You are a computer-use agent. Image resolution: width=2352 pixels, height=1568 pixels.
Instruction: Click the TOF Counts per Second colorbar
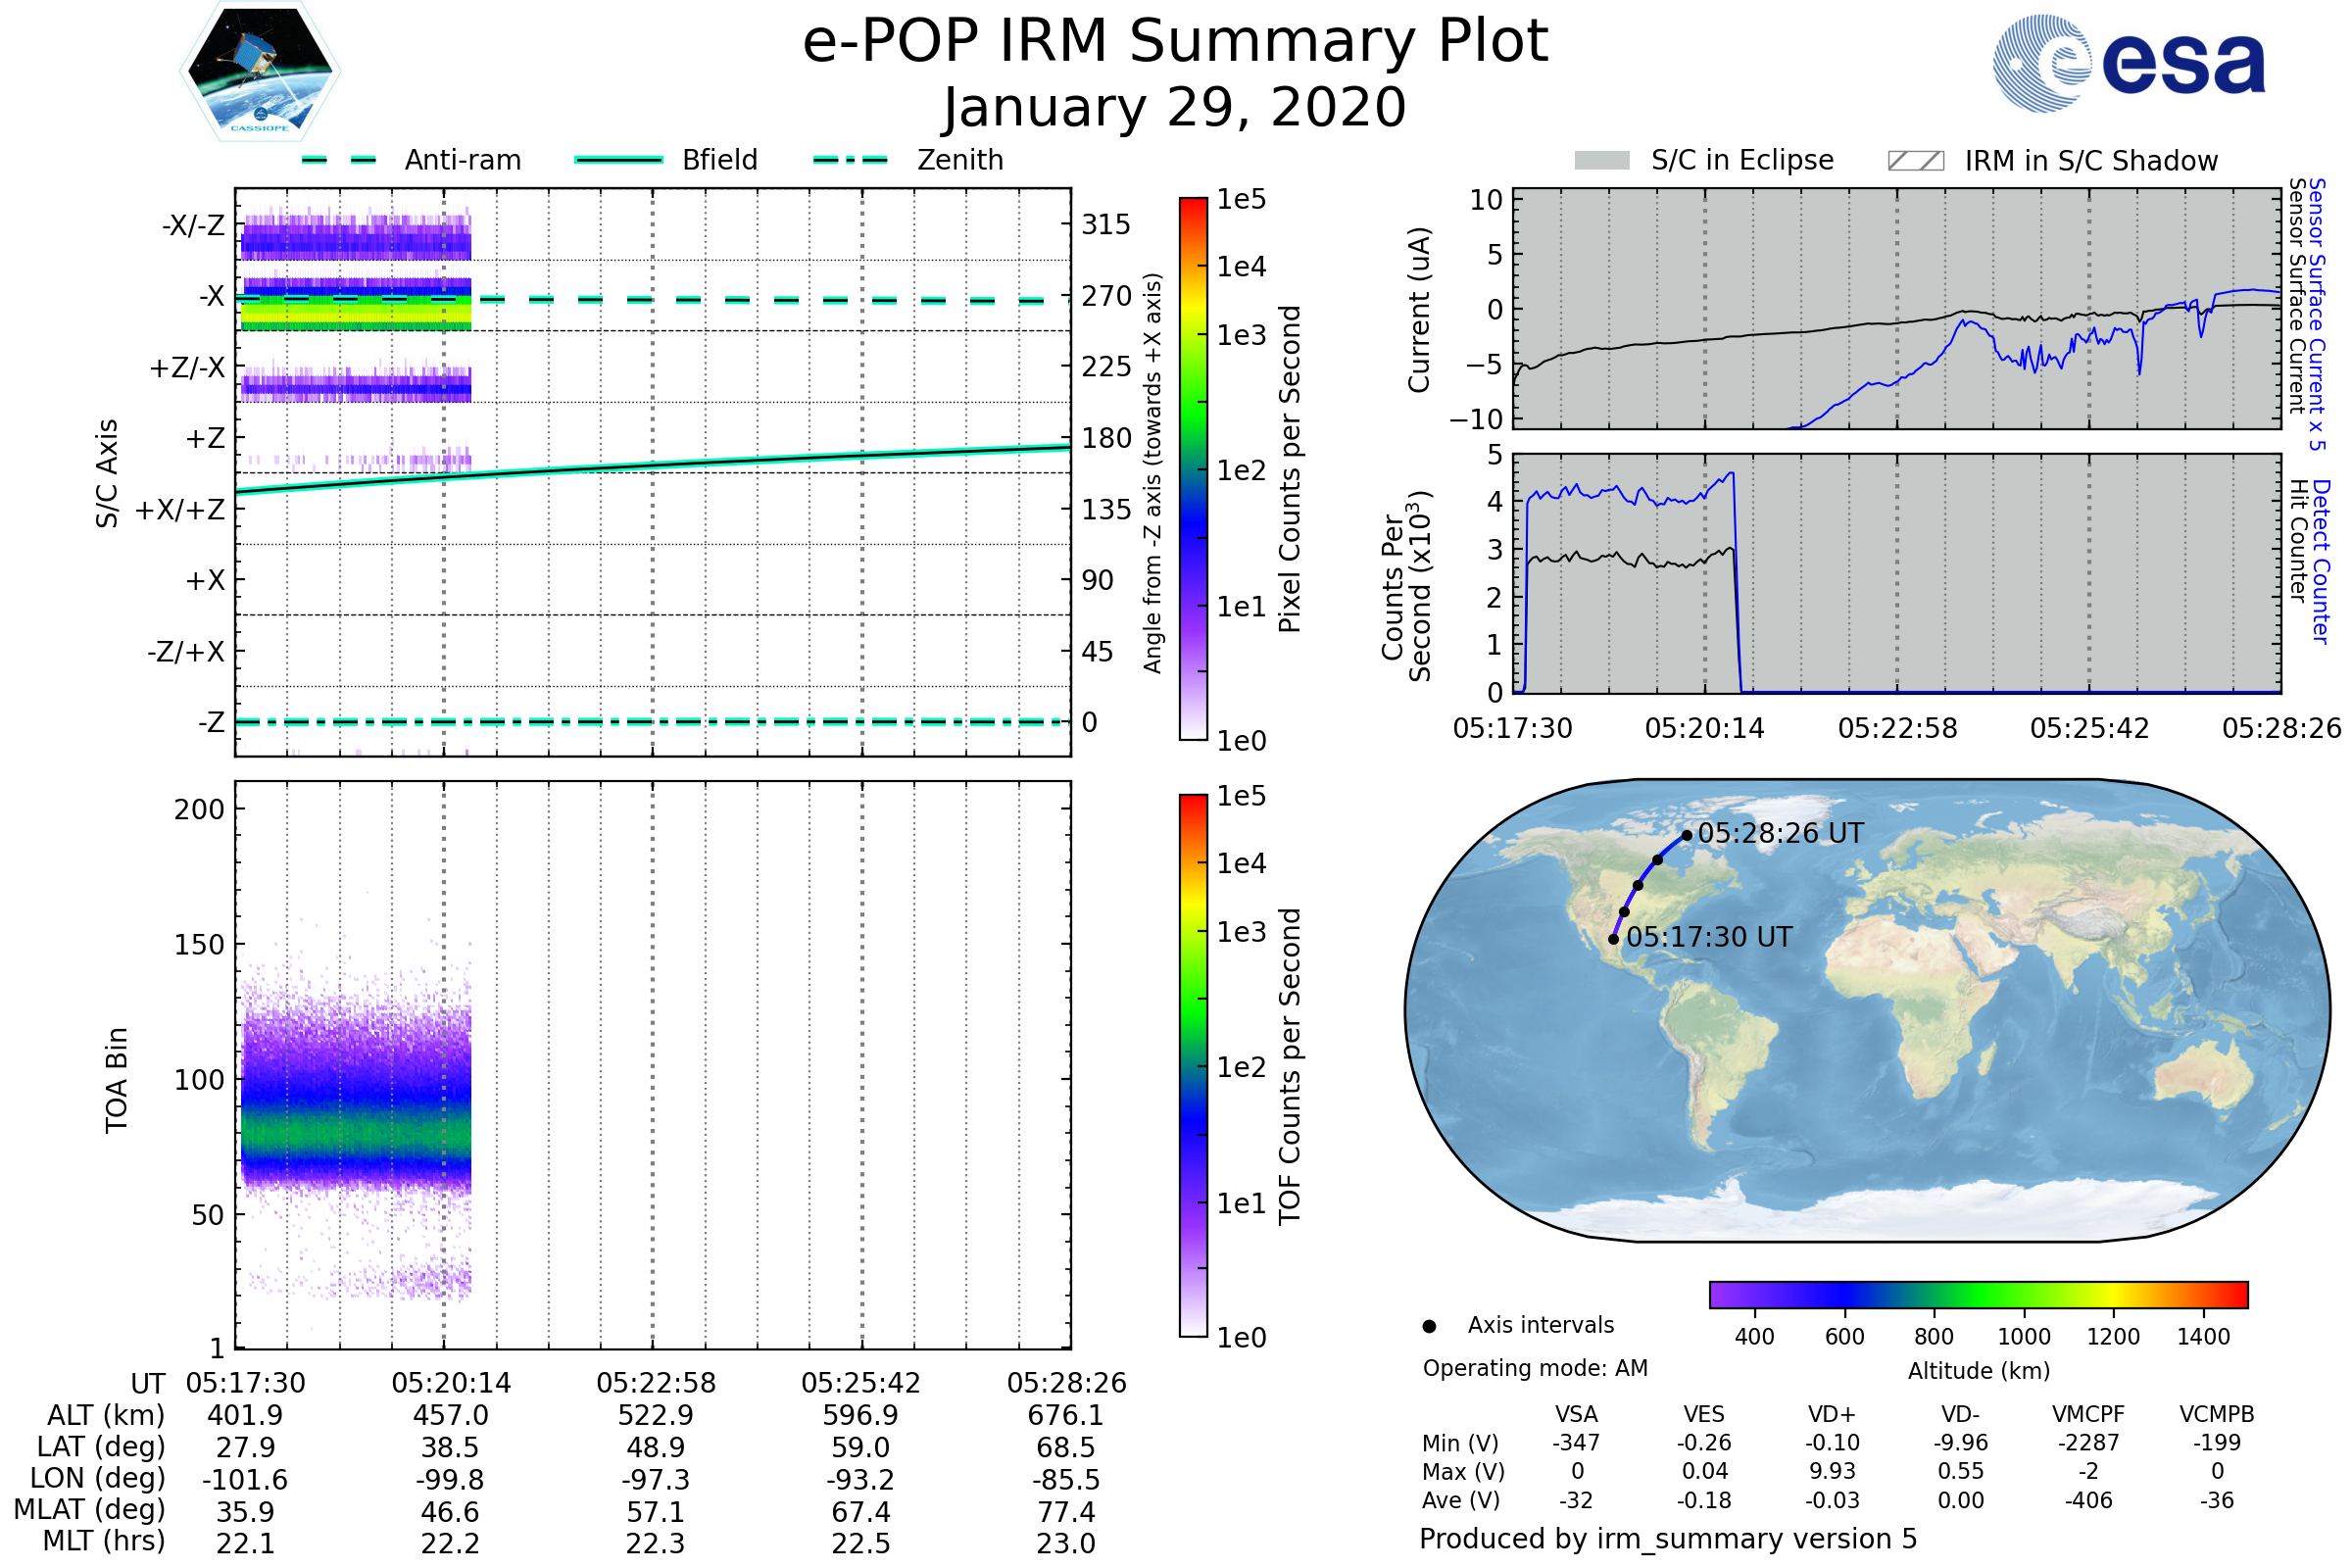pos(1193,1065)
